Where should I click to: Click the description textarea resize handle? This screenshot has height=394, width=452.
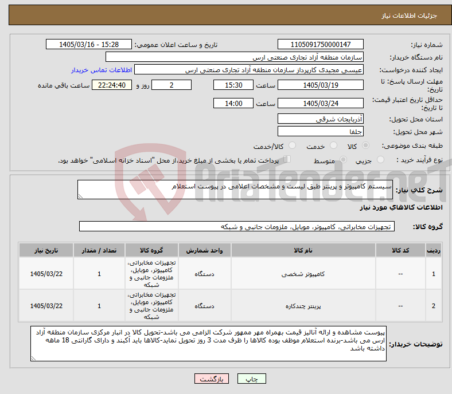tap(80, 196)
